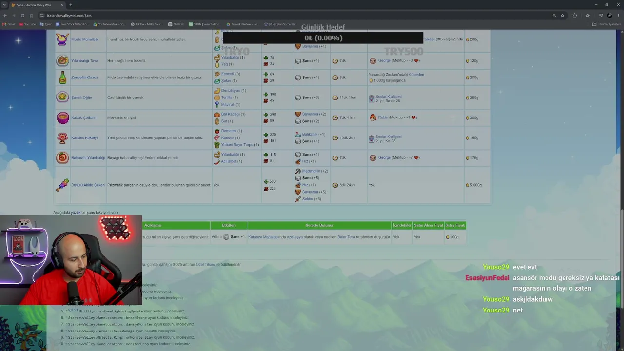Viewport: 624px width, 351px height.
Task: Open the Denizhıyarı ingredient link
Action: [x=231, y=90]
